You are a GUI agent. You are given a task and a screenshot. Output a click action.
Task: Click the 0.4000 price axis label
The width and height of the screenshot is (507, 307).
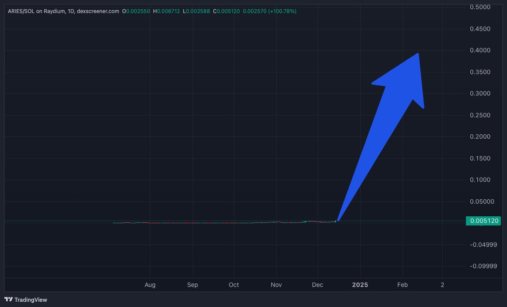(x=480, y=50)
